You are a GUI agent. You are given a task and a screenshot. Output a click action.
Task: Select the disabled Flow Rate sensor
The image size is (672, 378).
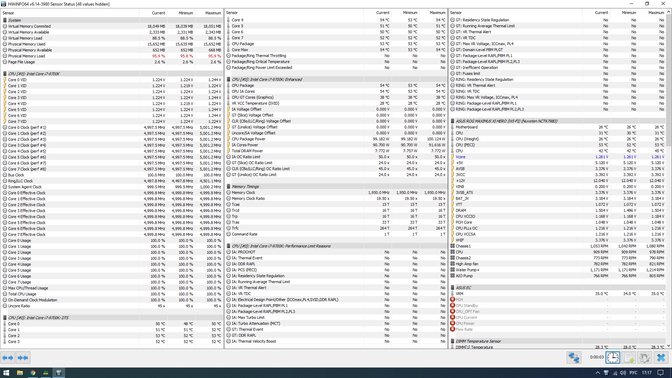click(464, 329)
